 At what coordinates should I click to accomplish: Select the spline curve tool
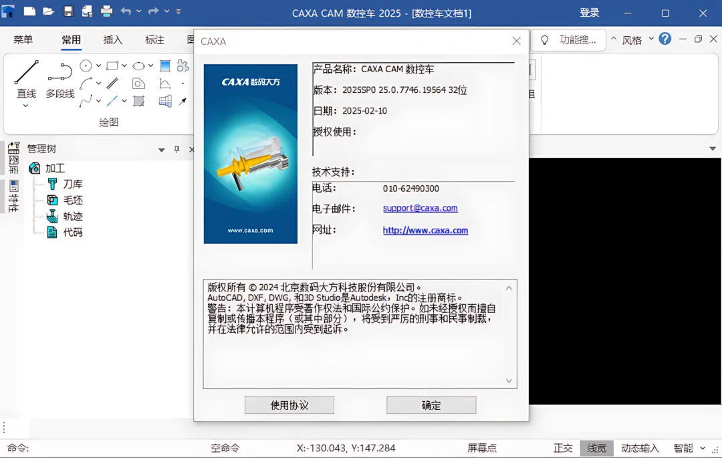86,101
